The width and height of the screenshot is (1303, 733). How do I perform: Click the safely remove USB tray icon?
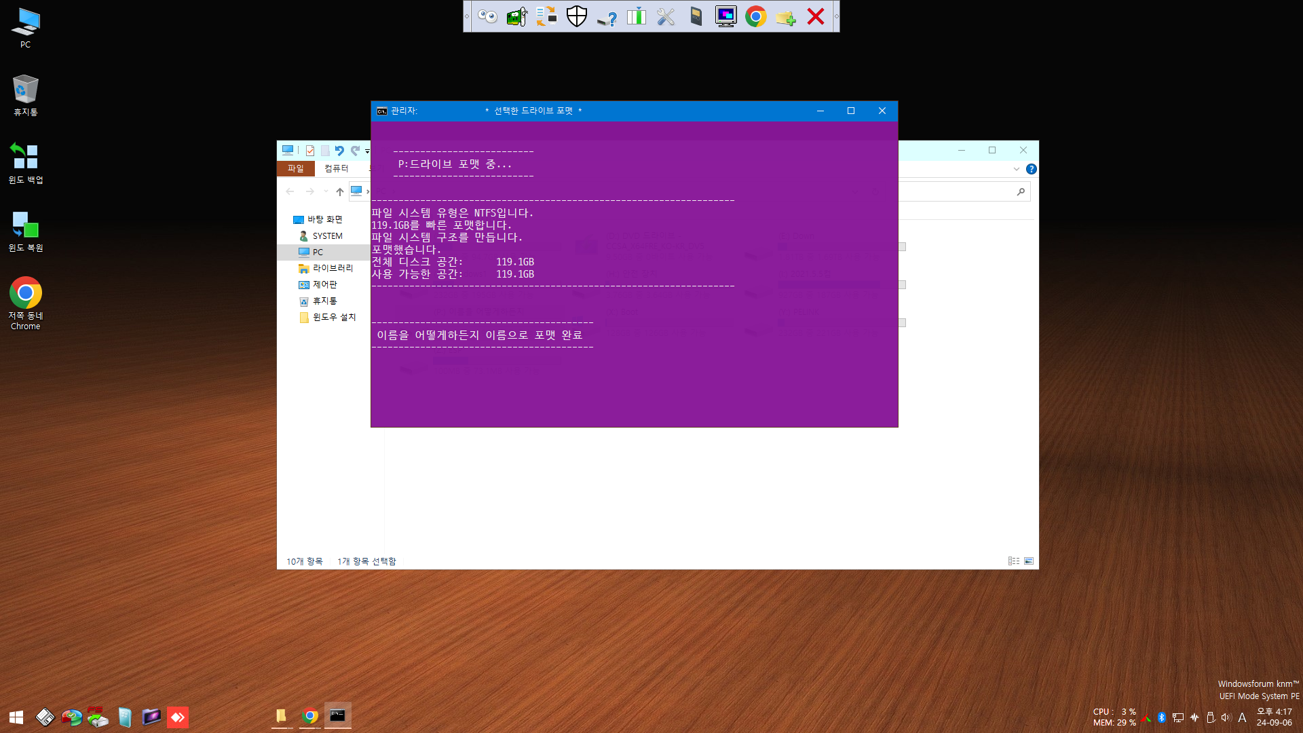[1210, 717]
